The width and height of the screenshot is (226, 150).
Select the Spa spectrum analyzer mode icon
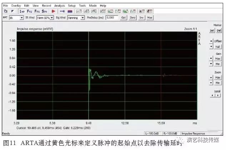tap(44, 11)
